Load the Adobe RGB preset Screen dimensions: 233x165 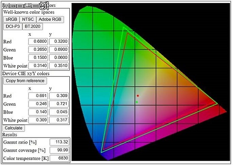coord(50,19)
